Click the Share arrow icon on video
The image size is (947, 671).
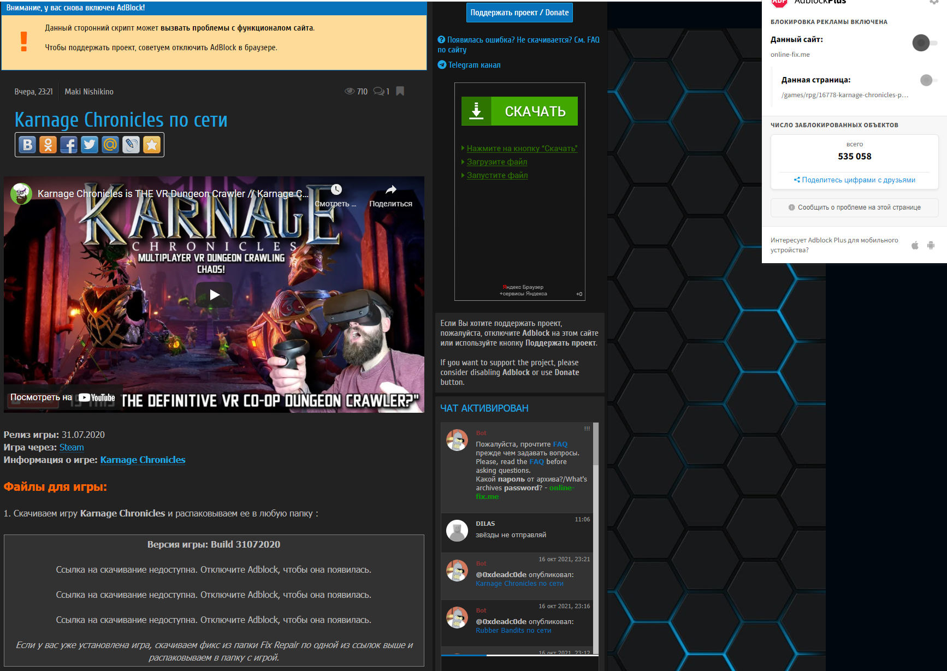pyautogui.click(x=391, y=189)
